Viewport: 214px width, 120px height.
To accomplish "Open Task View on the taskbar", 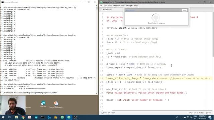I will tap(10, 117).
